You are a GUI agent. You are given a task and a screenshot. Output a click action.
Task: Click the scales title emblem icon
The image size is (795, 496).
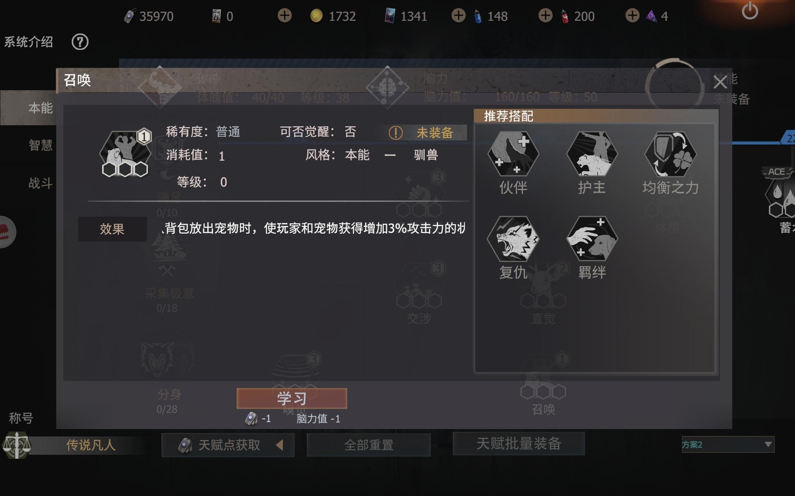16,445
